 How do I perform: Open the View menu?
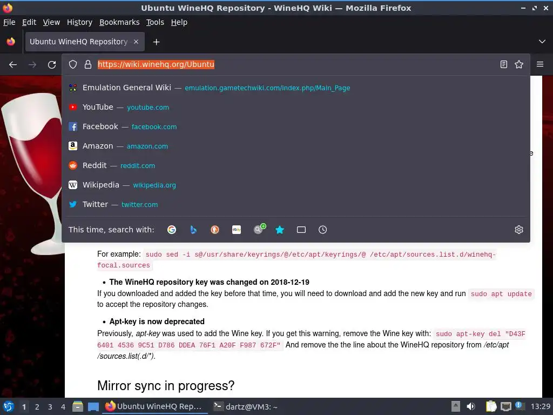click(x=51, y=22)
